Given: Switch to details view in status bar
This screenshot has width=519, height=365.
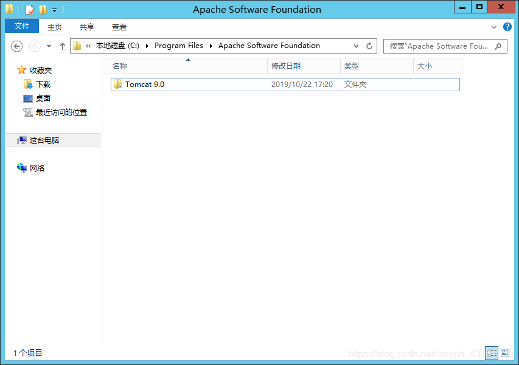Looking at the screenshot, I should [x=492, y=353].
